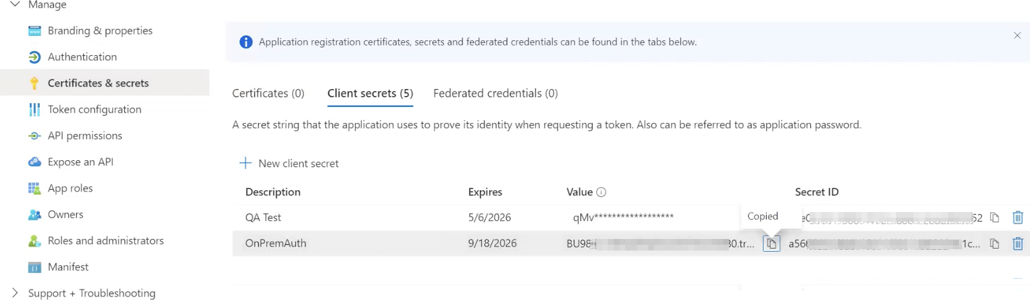Add a New client secret
Screen dimensions: 1030x303
tap(290, 163)
